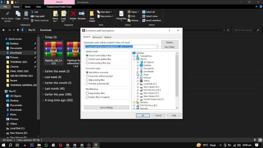Expand Last month (40) group
Screen dimensions: 263x148
point(43,89)
